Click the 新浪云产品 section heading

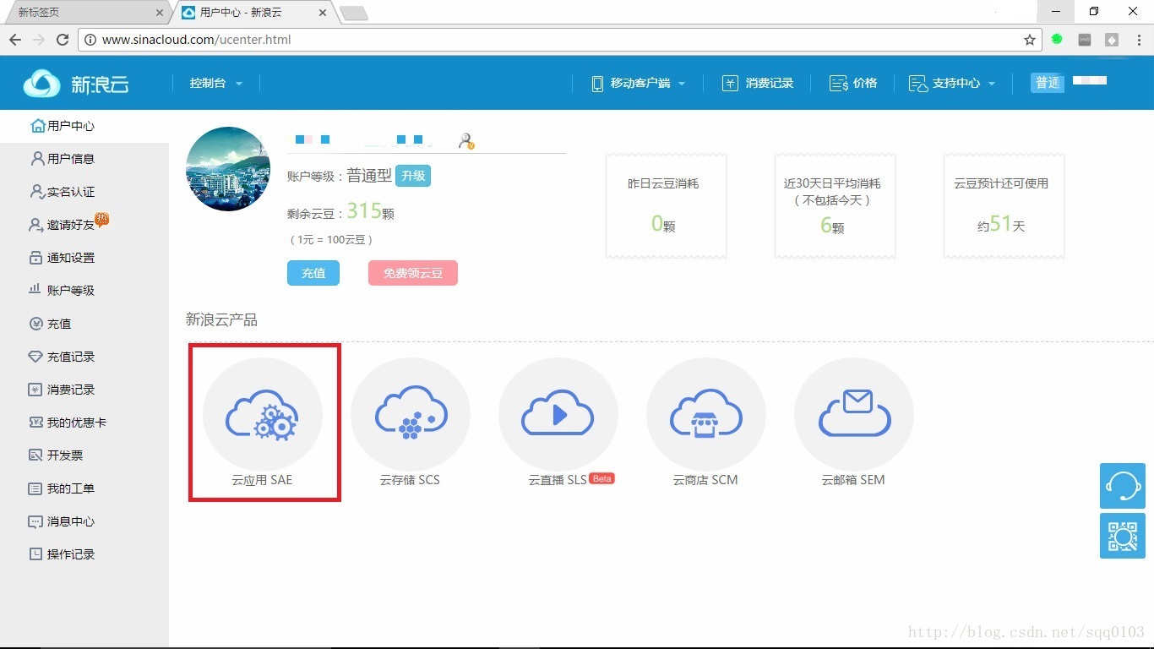coord(221,319)
